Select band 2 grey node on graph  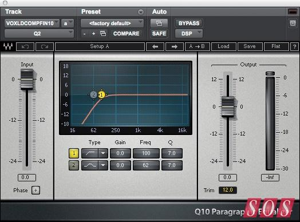pyautogui.click(x=93, y=94)
